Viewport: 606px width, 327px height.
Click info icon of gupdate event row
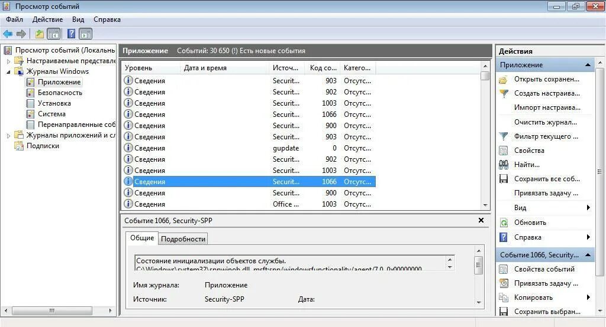pyautogui.click(x=128, y=148)
